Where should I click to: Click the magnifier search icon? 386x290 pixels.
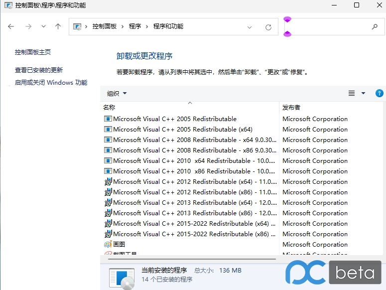point(375,26)
